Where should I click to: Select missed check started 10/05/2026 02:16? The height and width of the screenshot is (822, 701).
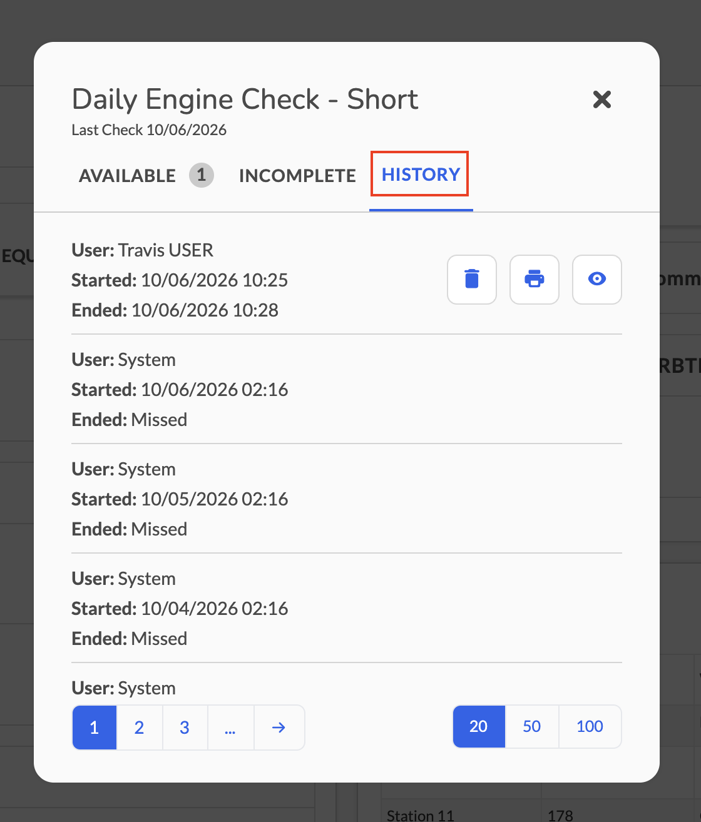click(x=347, y=499)
